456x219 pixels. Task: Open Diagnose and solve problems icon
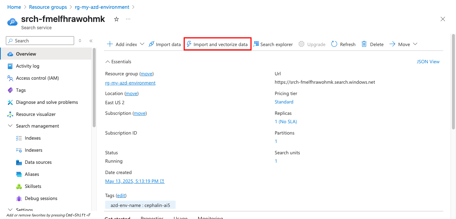10,102
